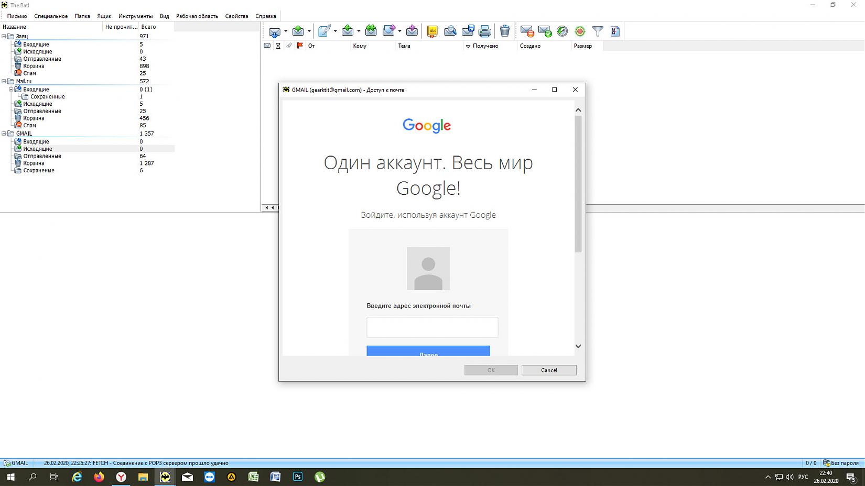Screen dimensions: 865x486
Task: Click the printer icon in toolbar
Action: 485,31
